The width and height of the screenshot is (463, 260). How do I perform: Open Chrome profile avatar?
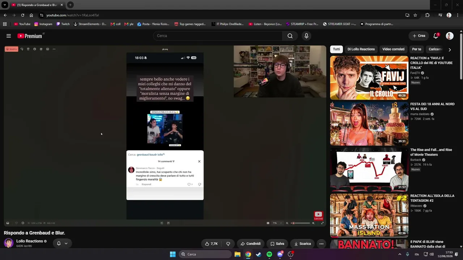[x=449, y=15]
